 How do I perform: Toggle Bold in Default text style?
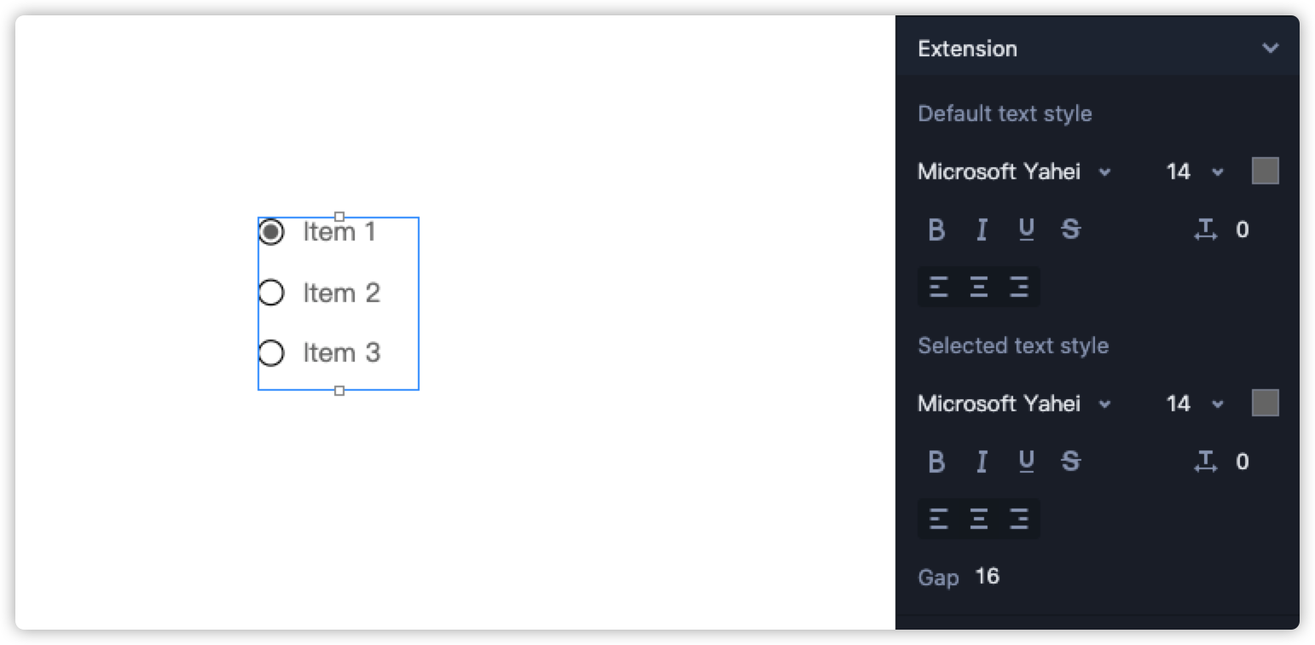click(936, 230)
